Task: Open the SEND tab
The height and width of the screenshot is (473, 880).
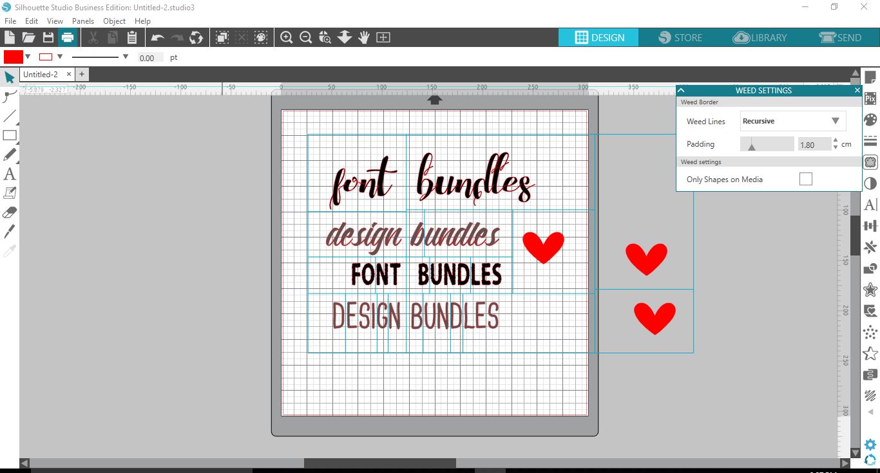Action: pos(840,37)
